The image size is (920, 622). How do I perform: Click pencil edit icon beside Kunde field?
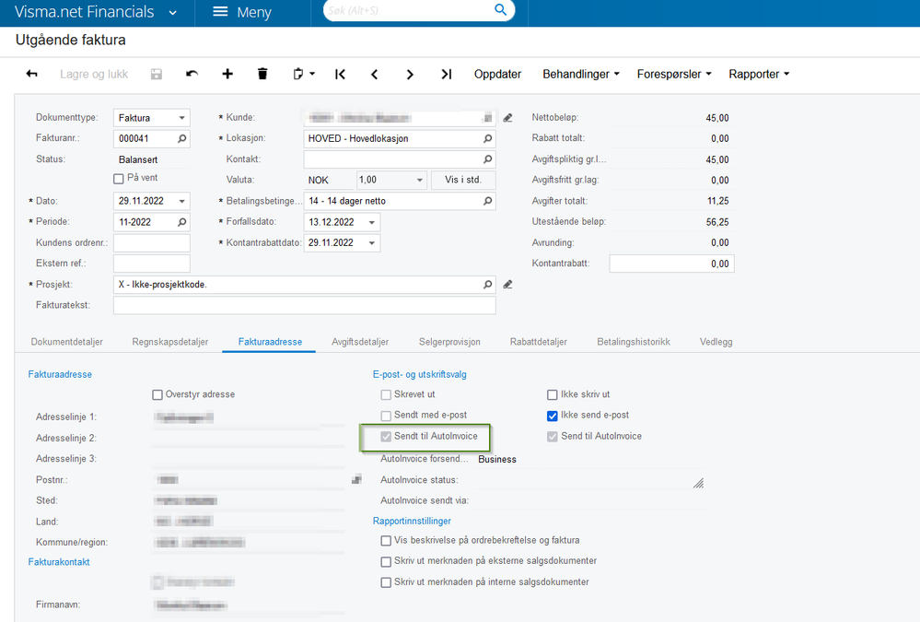pos(508,118)
